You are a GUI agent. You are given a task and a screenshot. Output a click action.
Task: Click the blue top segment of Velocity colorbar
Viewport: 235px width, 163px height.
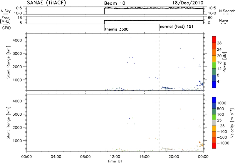[214, 100]
